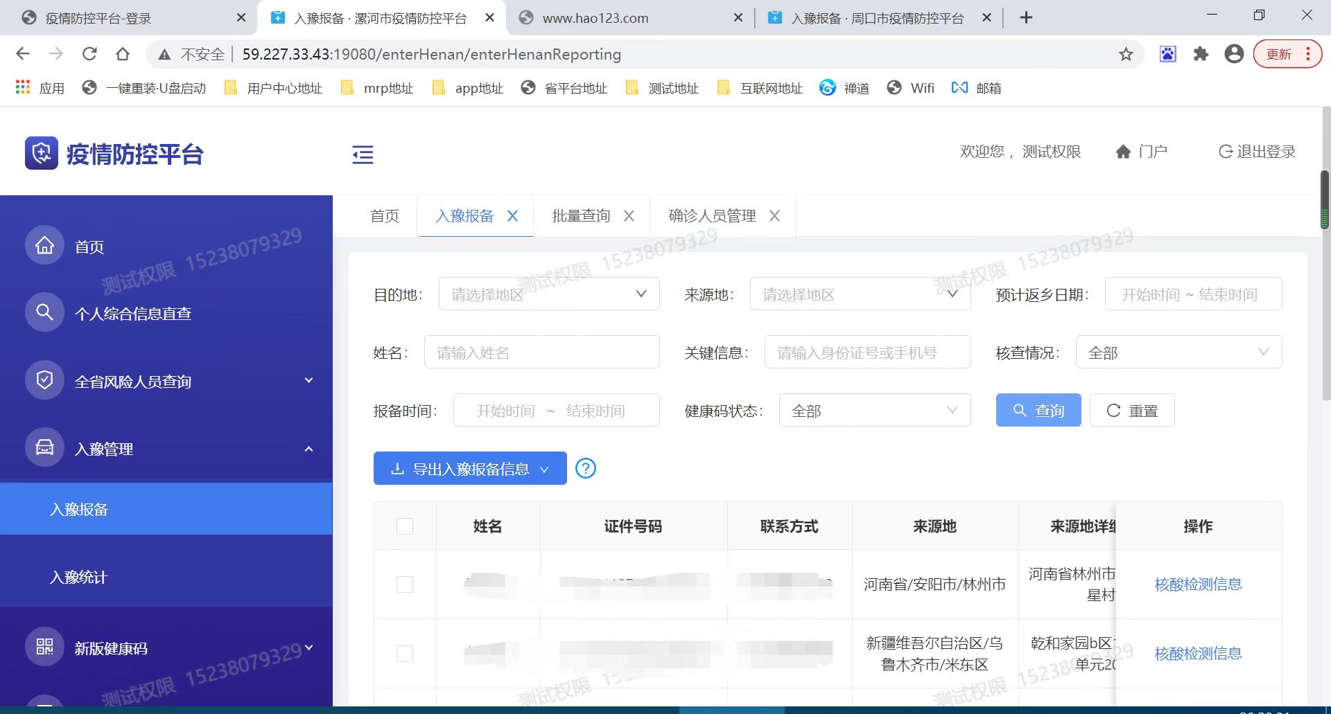The width and height of the screenshot is (1331, 714).
Task: Open the 互联网地址 bookmark folder
Action: pos(760,88)
